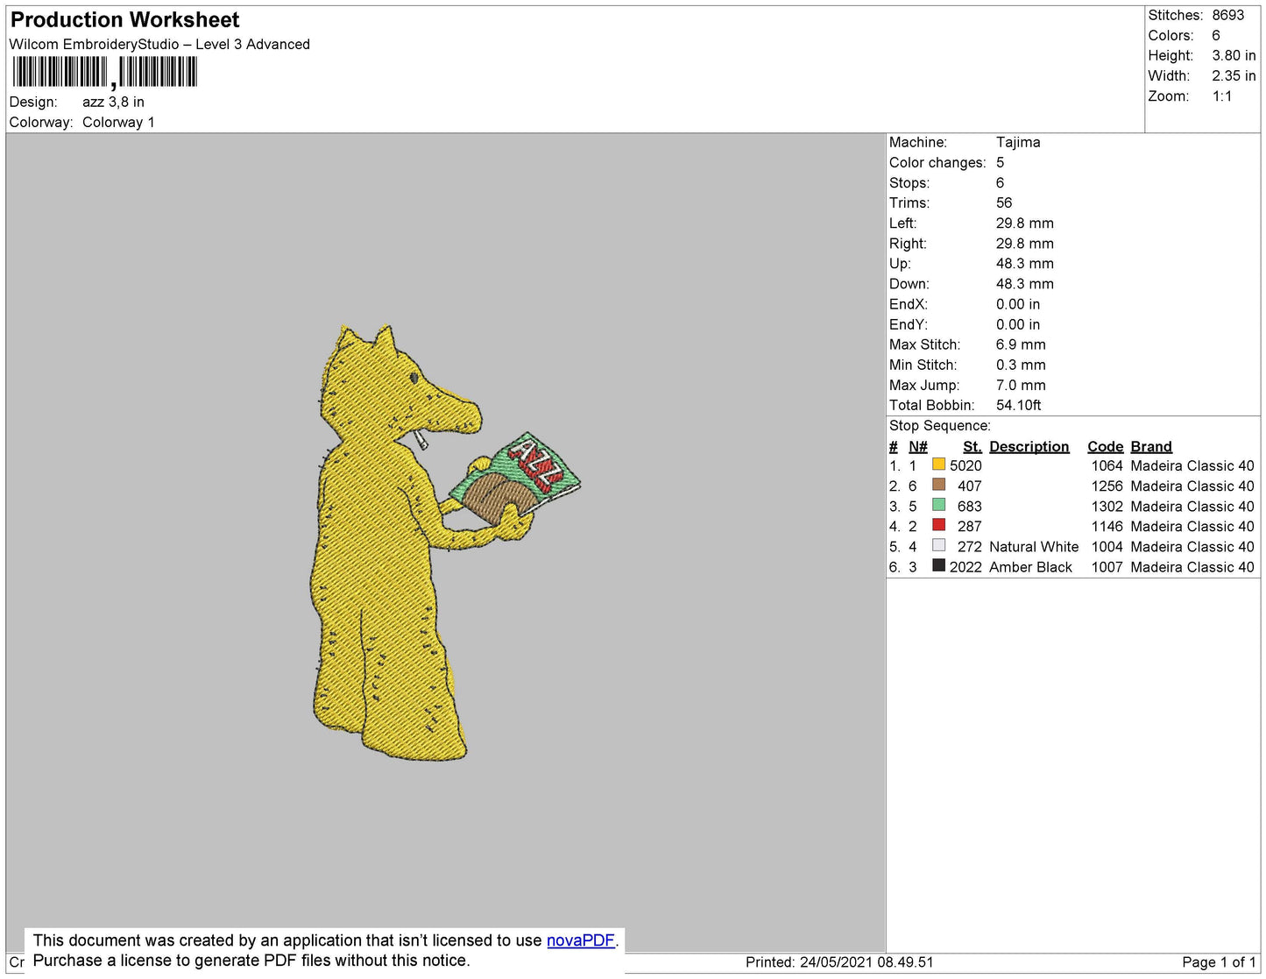Click the Production Worksheet title
Viewport: 1266px width, 979px height.
124,20
